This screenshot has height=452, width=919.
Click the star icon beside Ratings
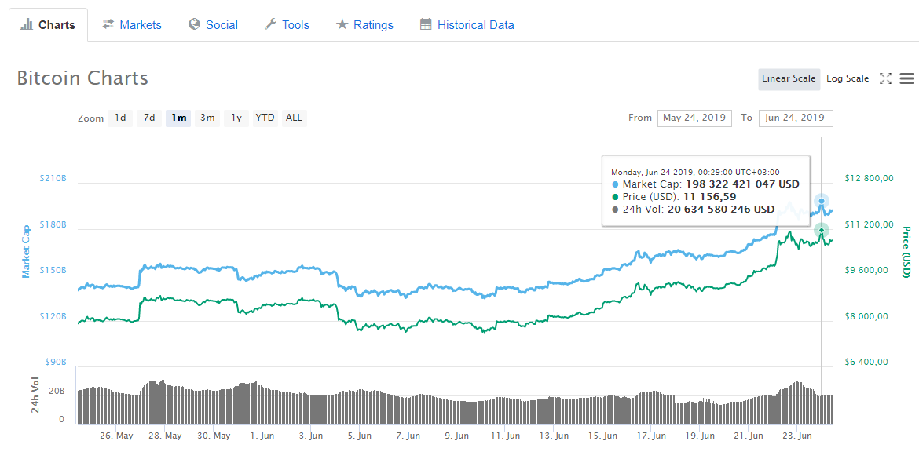tap(342, 24)
